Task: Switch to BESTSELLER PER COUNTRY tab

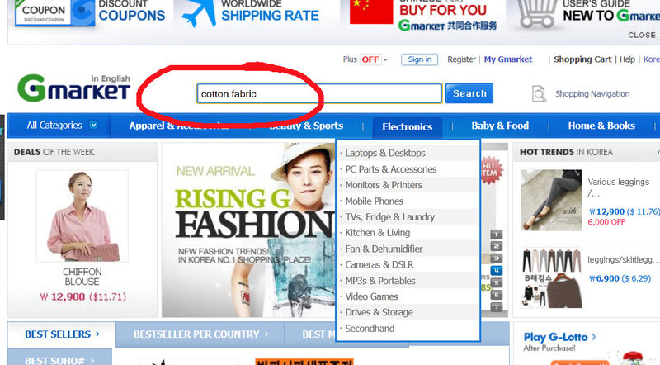Action: click(200, 334)
